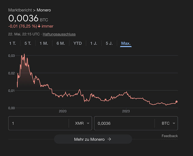Show the 1 J. chart range

[x=94, y=43]
